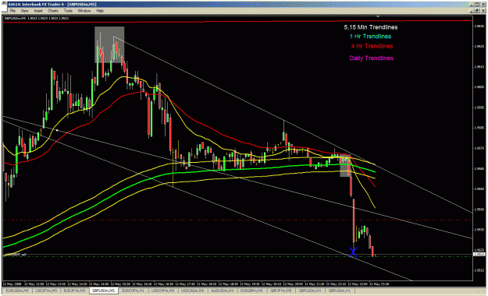
Task: Switch to the USDJPYm,M5 chart tab
Action: (46, 291)
